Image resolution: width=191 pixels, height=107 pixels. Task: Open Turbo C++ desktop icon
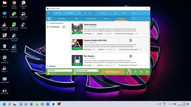pos(5,69)
